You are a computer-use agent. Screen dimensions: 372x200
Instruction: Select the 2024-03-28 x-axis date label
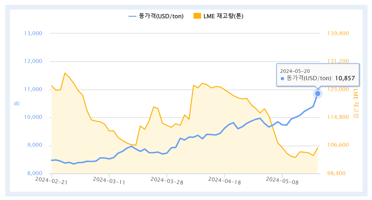tap(167, 181)
